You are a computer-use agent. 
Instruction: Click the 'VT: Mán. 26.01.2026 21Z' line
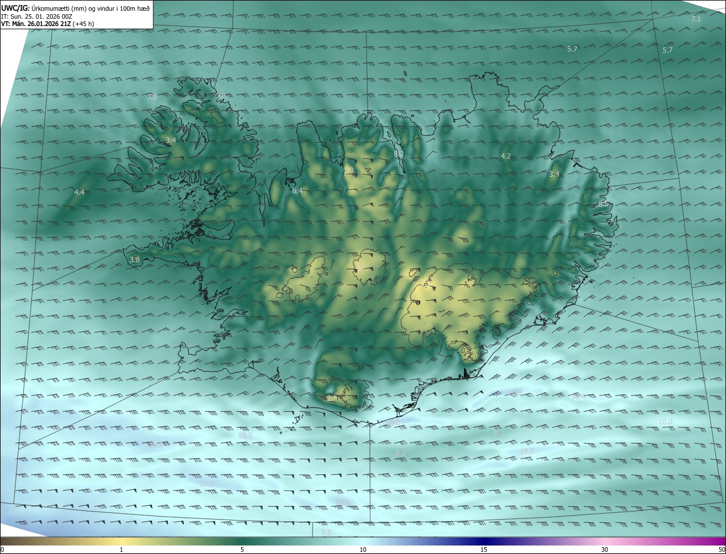pyautogui.click(x=48, y=24)
